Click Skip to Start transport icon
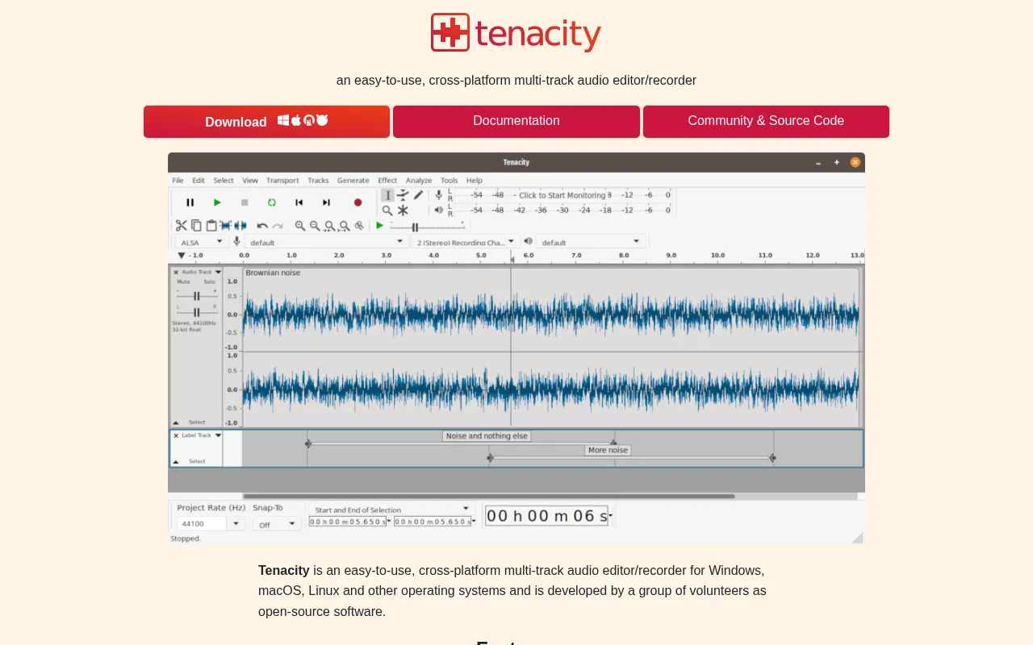Image resolution: width=1033 pixels, height=645 pixels. coord(299,202)
